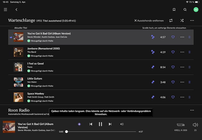Open three-dot menu for You've Got It Bad Girl
Viewport: 202px width, 140px height.
182,37
